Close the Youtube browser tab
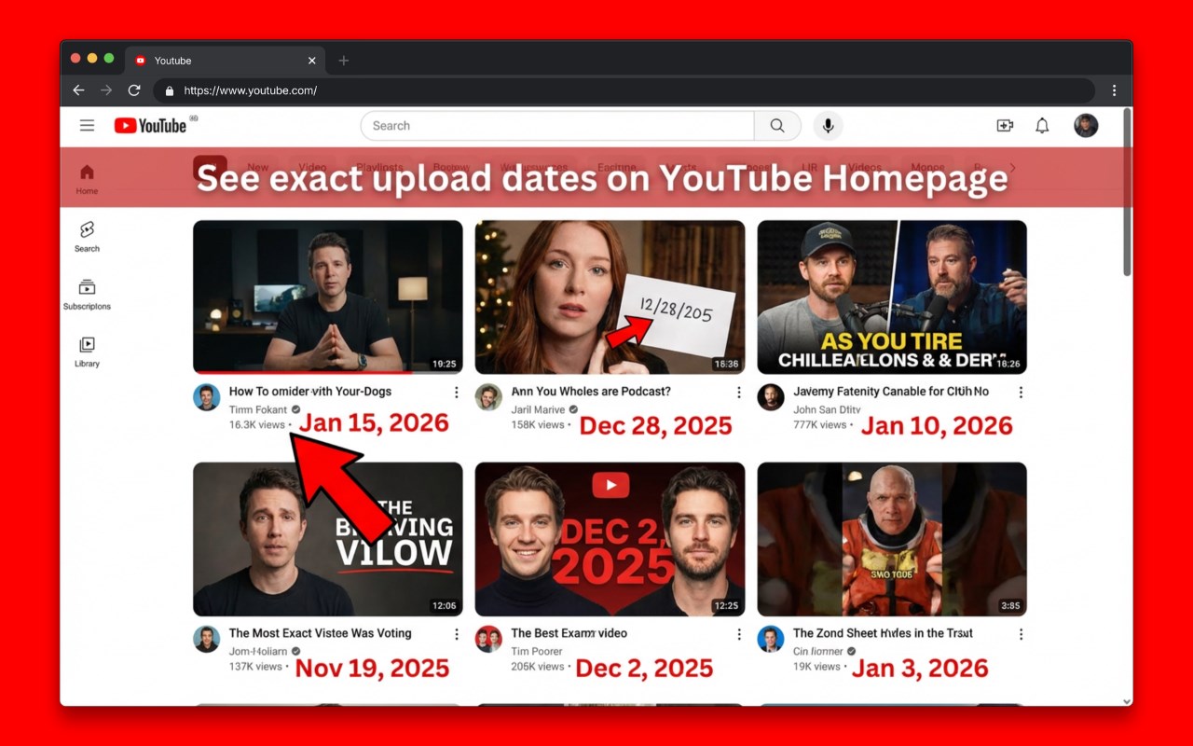Screen dimensions: 1193x746 click(312, 61)
